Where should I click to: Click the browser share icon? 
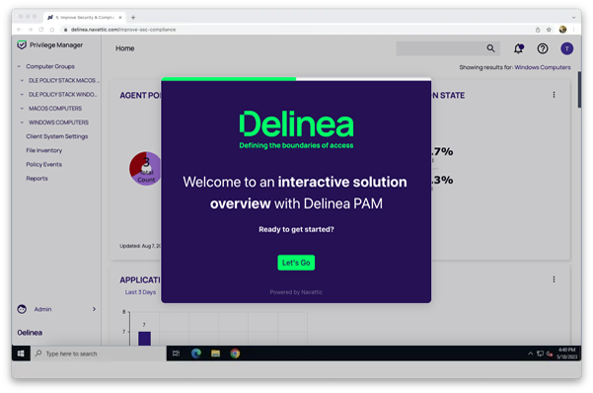click(538, 30)
